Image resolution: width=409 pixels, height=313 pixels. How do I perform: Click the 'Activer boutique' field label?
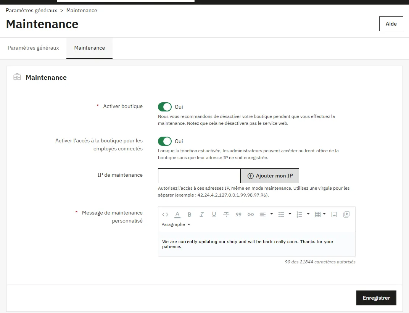[x=122, y=106]
